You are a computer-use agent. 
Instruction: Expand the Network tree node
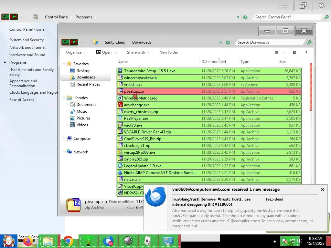pos(64,152)
